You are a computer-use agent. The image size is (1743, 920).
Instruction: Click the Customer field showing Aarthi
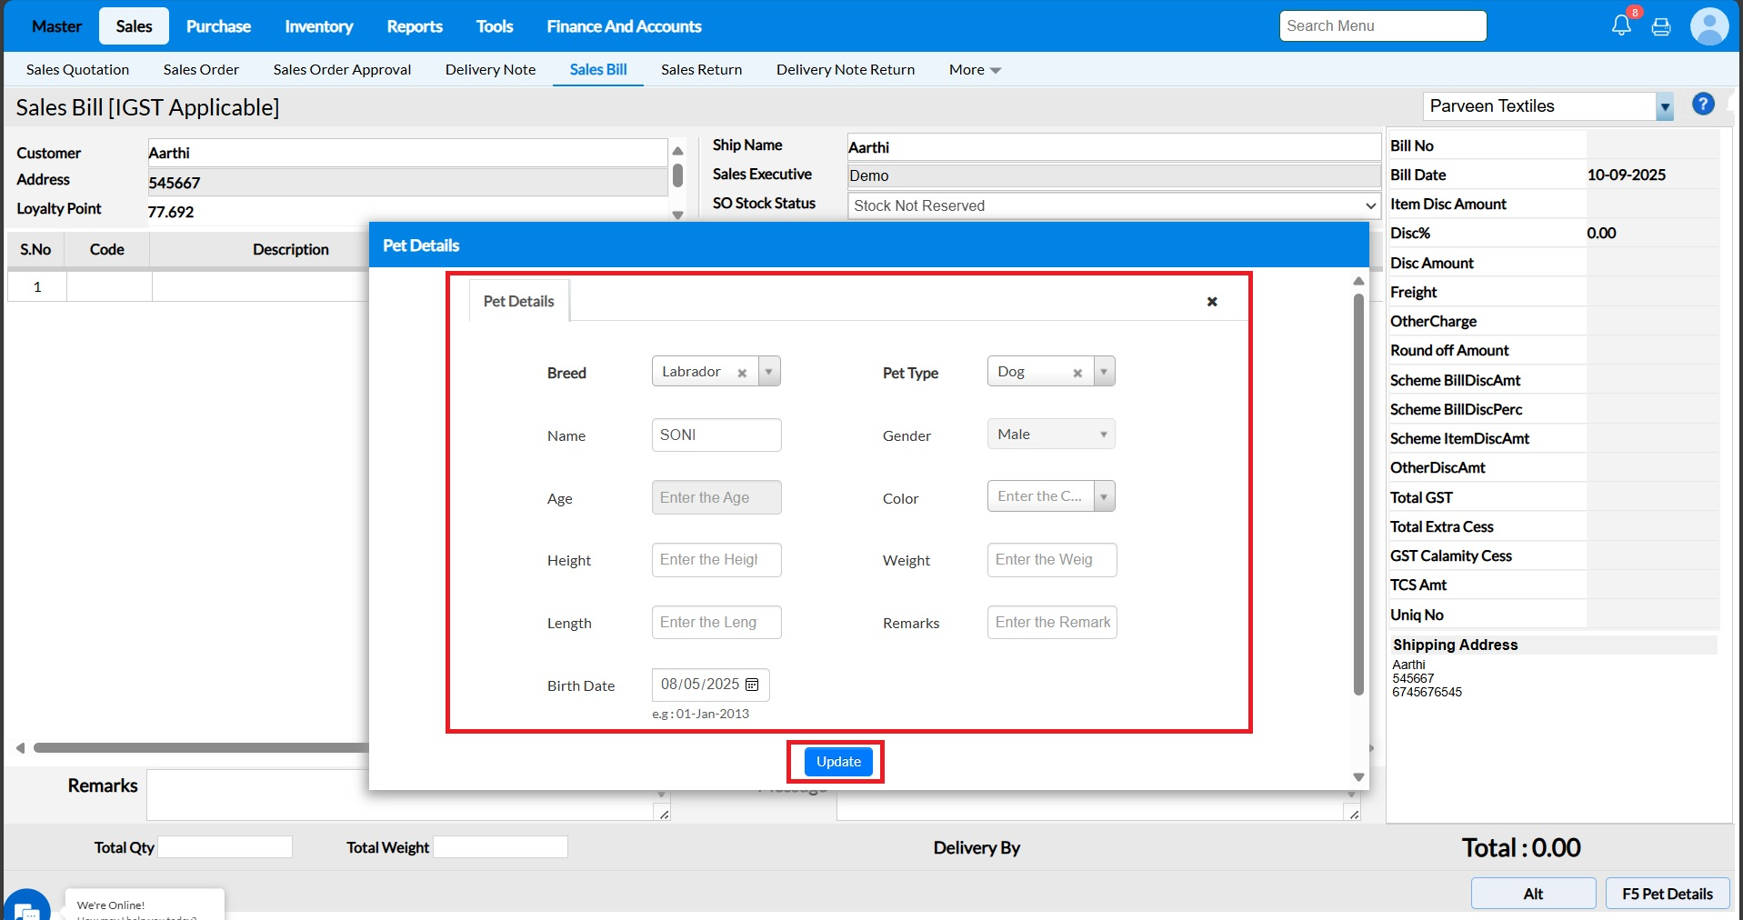coord(407,153)
